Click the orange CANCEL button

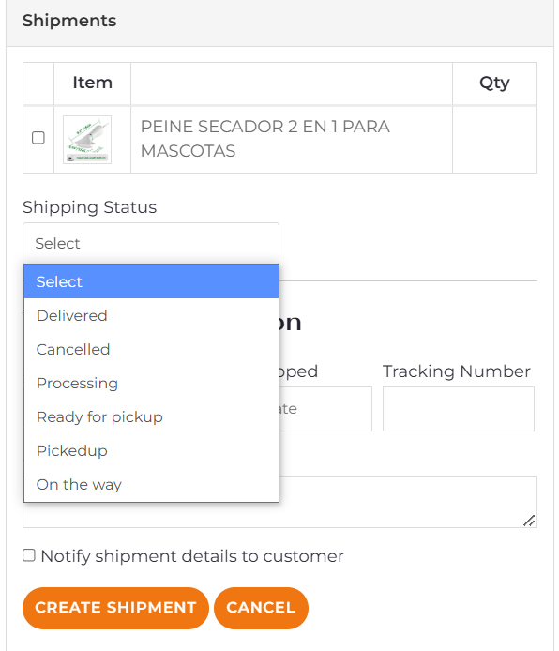pyautogui.click(x=261, y=608)
